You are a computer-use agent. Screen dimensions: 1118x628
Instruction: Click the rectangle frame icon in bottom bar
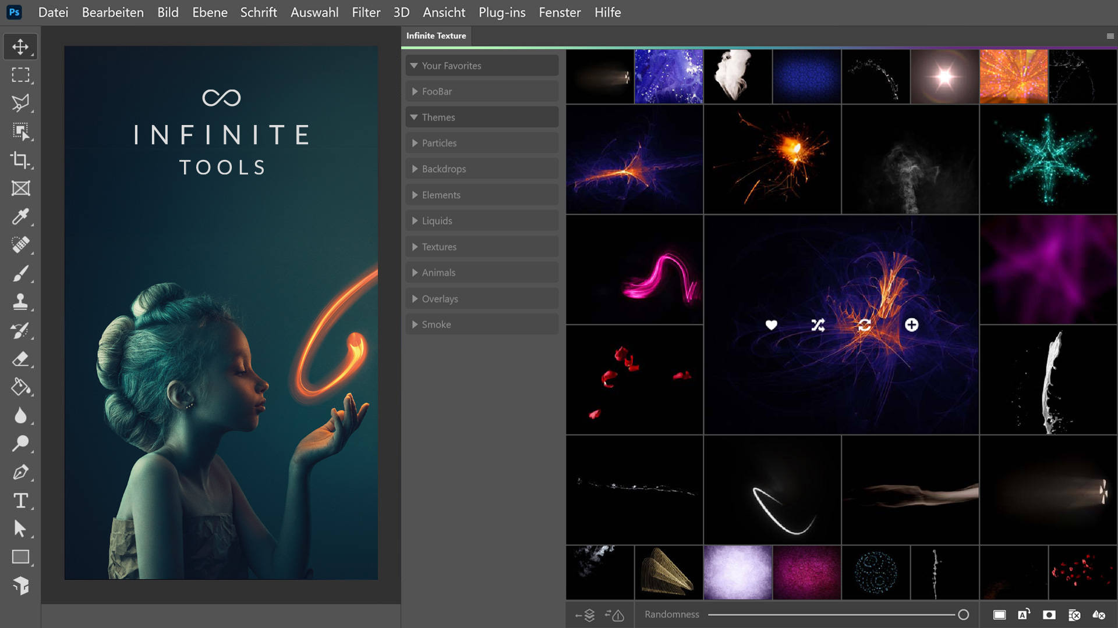click(999, 615)
